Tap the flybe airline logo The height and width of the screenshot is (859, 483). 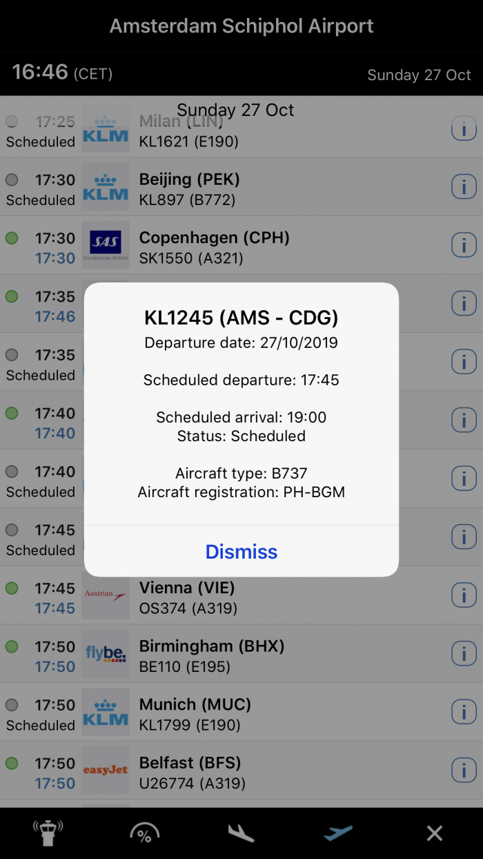(x=106, y=653)
